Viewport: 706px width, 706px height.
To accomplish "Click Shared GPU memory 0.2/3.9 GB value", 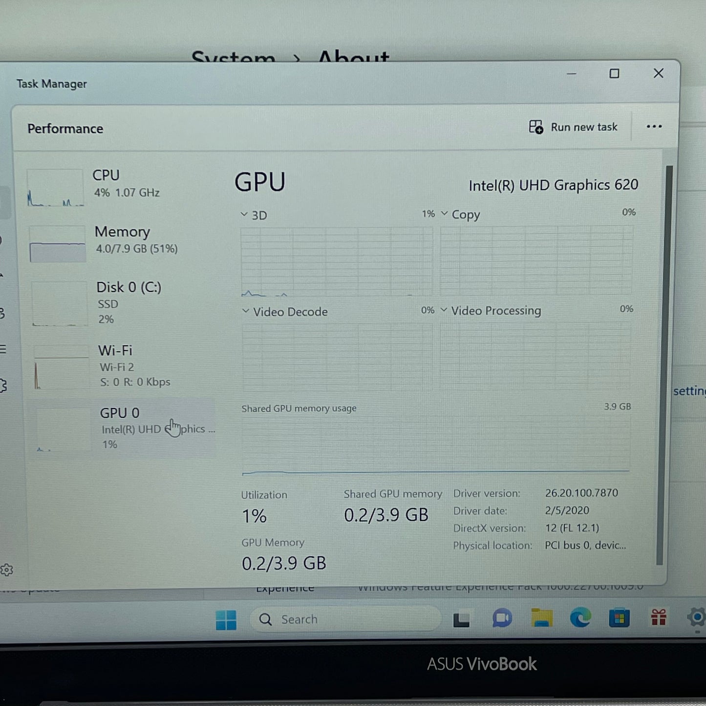I will pyautogui.click(x=386, y=515).
